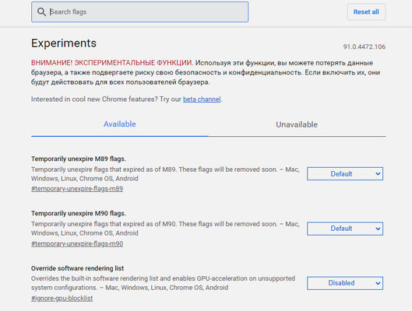Click the M90 dropdown chevron arrow
Viewport: 412px width, 311px height.
tap(378, 229)
